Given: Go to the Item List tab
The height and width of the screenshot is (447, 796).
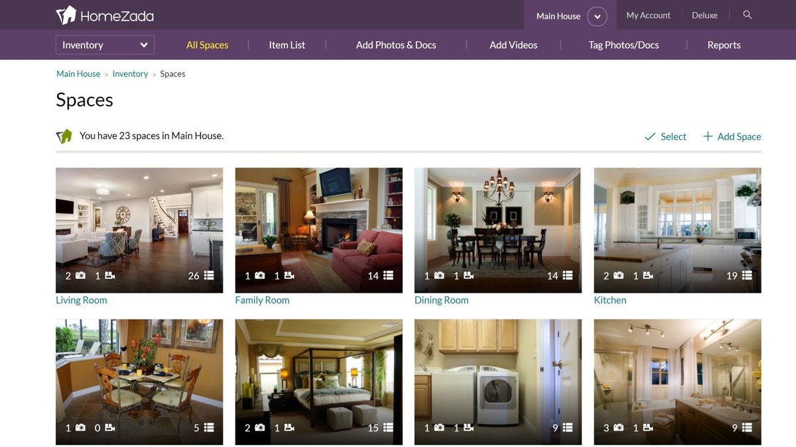Looking at the screenshot, I should point(287,45).
